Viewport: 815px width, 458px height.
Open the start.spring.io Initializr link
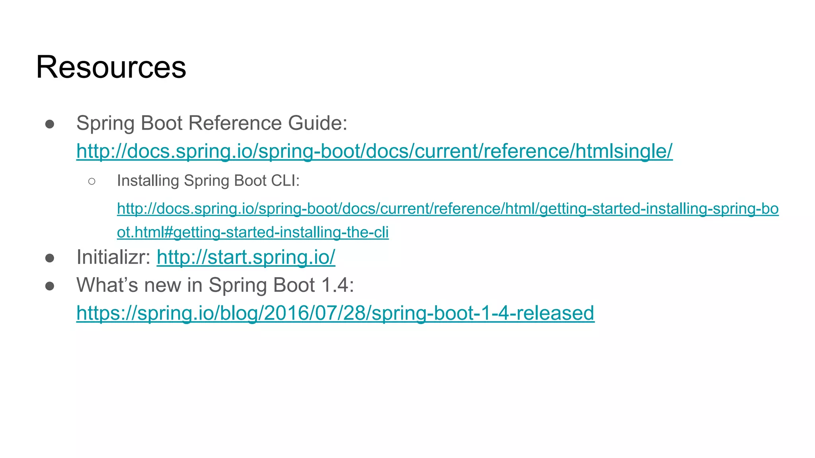pos(246,257)
